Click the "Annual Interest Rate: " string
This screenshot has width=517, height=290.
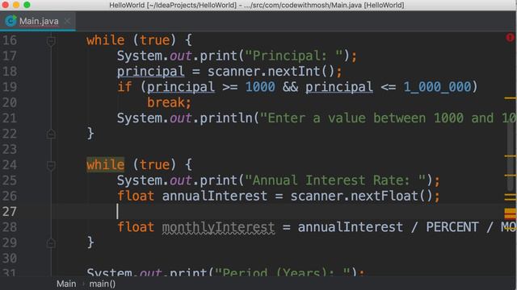pyautogui.click(x=335, y=180)
